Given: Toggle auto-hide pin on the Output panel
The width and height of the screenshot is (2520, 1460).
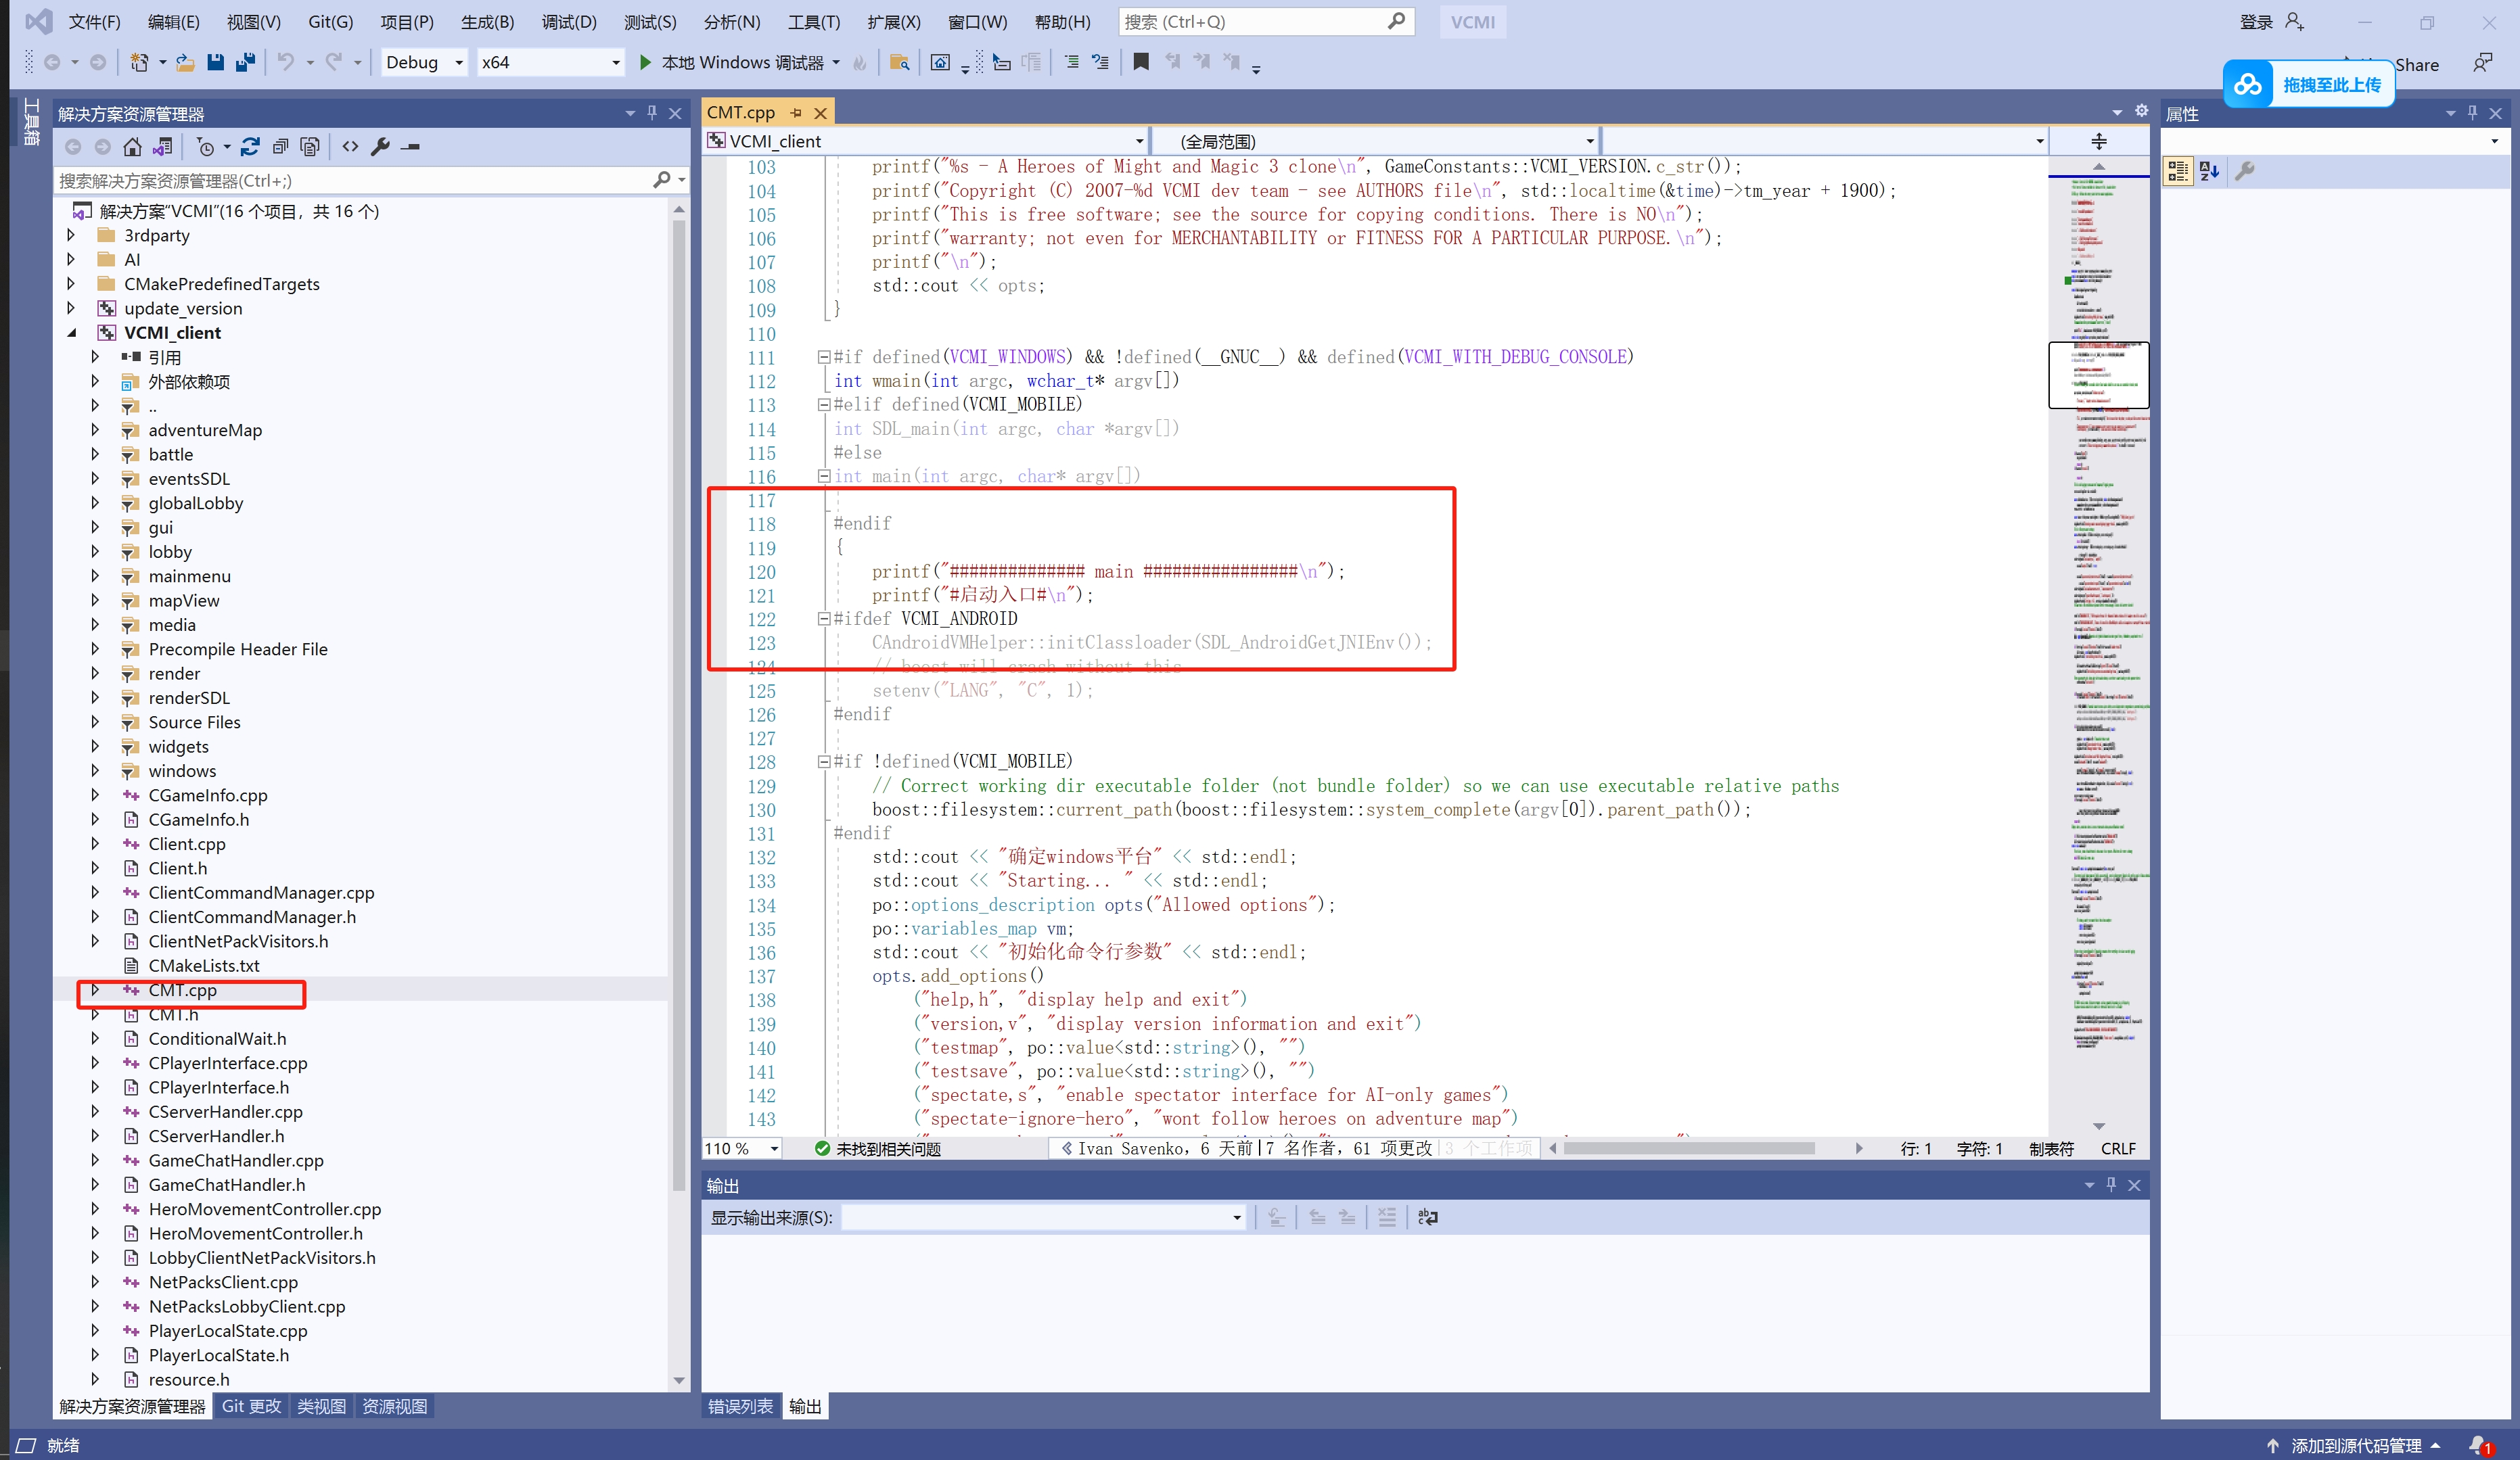Looking at the screenshot, I should coord(2111,1184).
